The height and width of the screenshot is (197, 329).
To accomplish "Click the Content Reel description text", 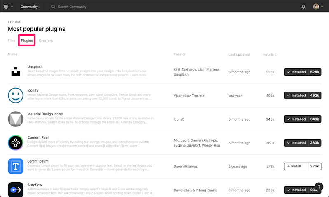I will (89, 144).
